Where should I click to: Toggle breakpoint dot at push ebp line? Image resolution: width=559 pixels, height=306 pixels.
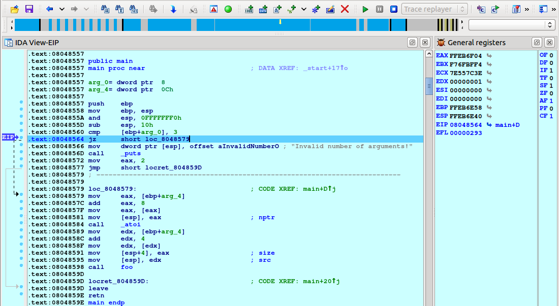(x=21, y=103)
